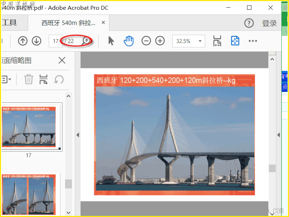Edit the current page number field showing 17
This screenshot has width=289, height=217.
coord(56,41)
